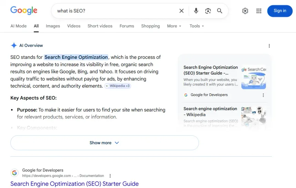Open AI Overview three-dot options menu
Viewport: 296px width, 188px height.
269,46
